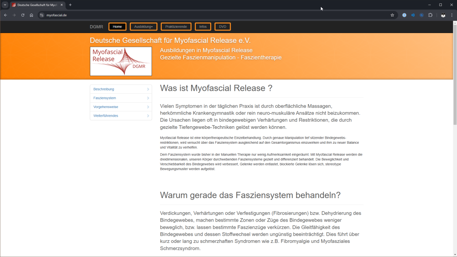
Task: Open the blue circular extension icon
Action: [422, 15]
